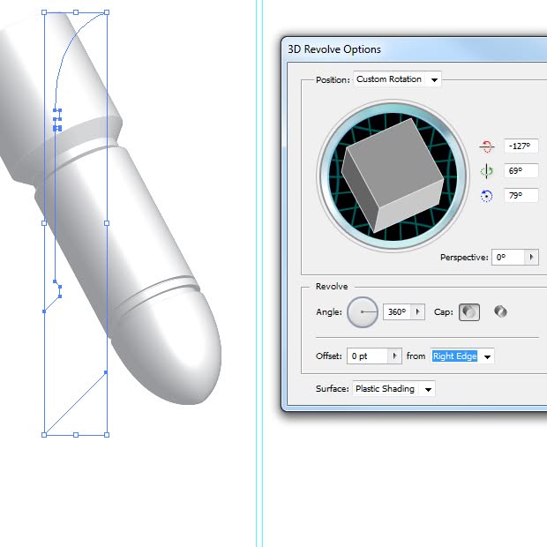Open the Plastic Shading surface dropdown
This screenshot has height=547, width=547.
coord(393,388)
